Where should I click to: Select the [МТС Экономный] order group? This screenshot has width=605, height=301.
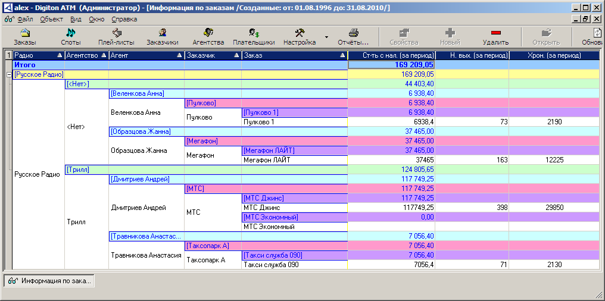[x=420, y=217]
